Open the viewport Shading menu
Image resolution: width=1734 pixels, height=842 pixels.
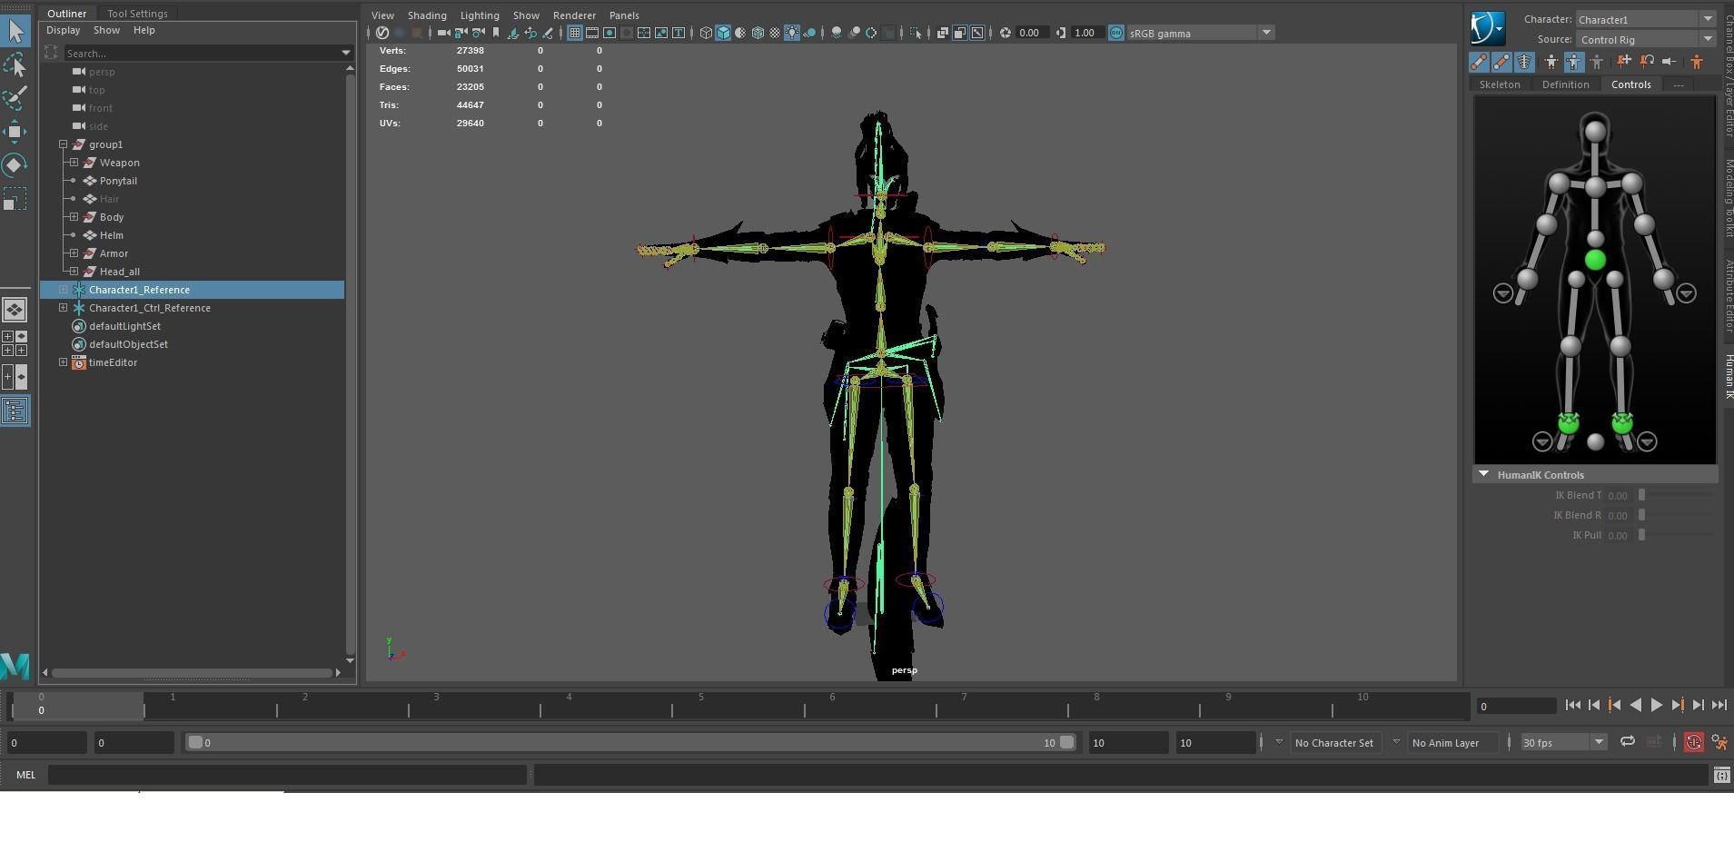pyautogui.click(x=427, y=15)
